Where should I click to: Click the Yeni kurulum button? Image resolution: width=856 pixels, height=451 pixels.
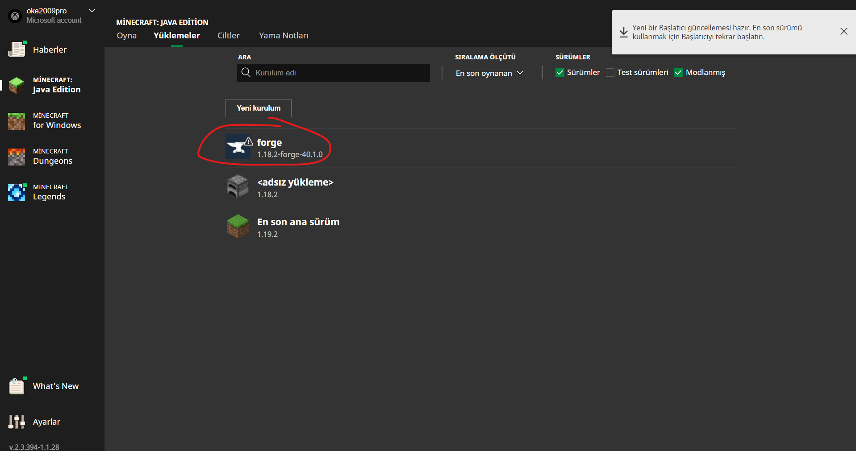point(259,108)
